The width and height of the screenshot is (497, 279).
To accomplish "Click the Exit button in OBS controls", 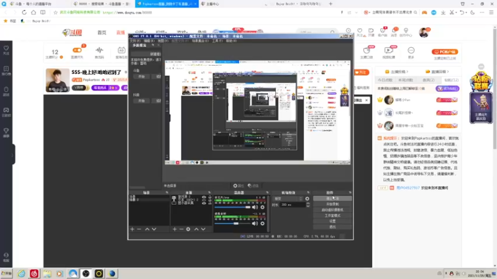I will point(332,227).
